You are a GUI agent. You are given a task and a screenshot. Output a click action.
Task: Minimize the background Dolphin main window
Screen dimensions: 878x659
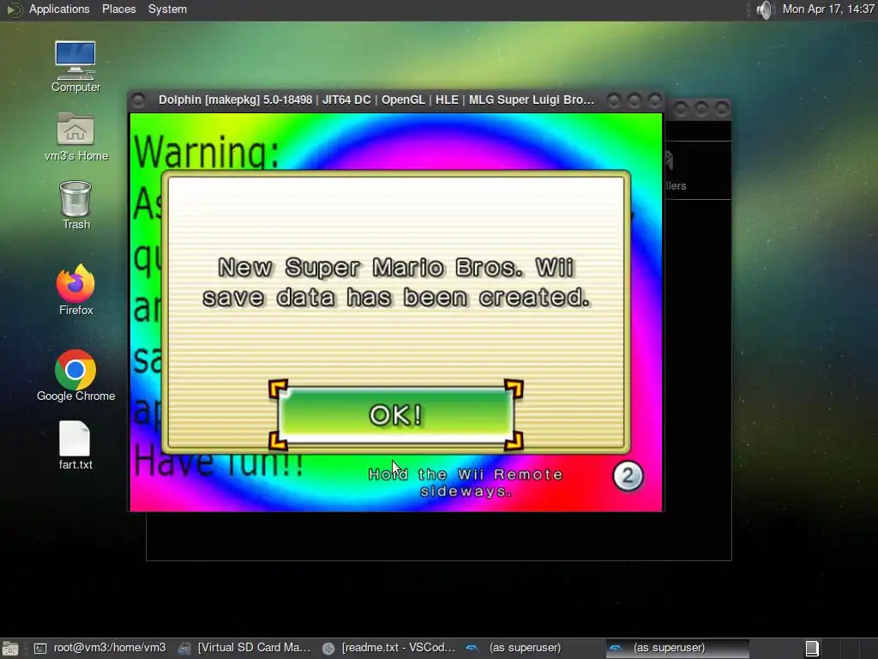(x=680, y=108)
